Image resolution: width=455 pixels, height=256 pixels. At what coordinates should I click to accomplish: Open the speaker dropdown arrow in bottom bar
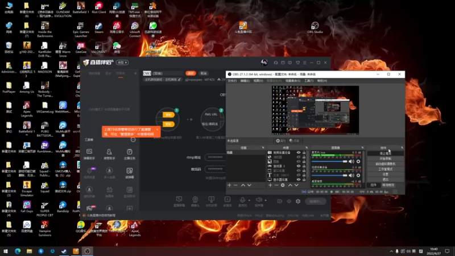pos(266,200)
